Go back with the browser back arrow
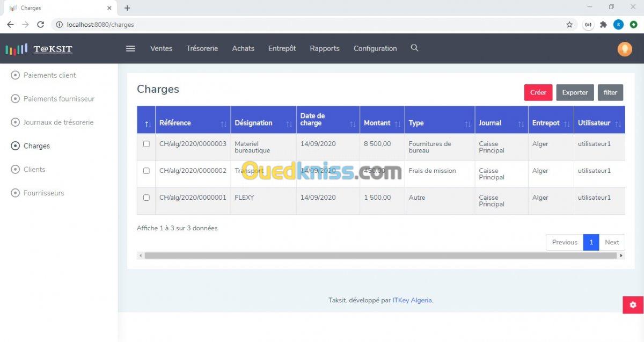The width and height of the screenshot is (644, 342). [x=10, y=25]
